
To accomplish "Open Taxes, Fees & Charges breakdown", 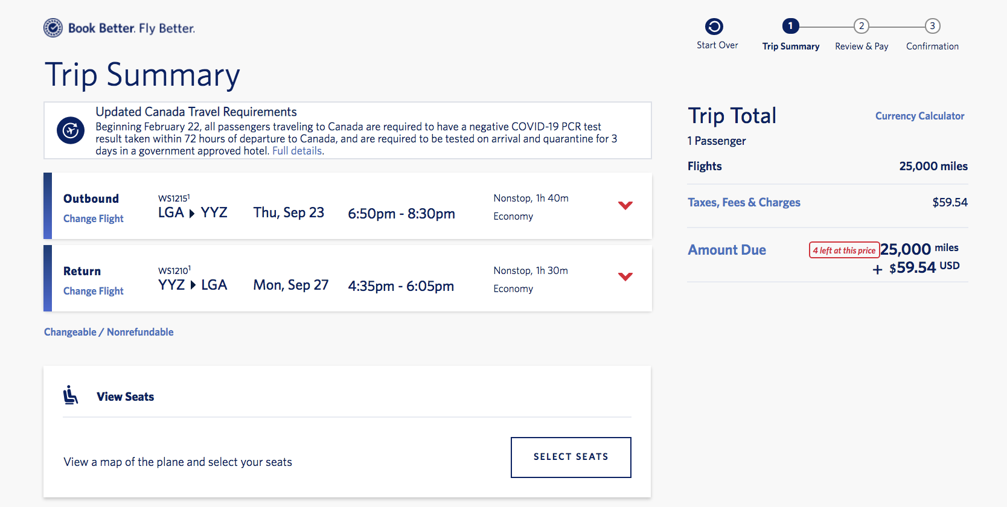I will [x=744, y=202].
